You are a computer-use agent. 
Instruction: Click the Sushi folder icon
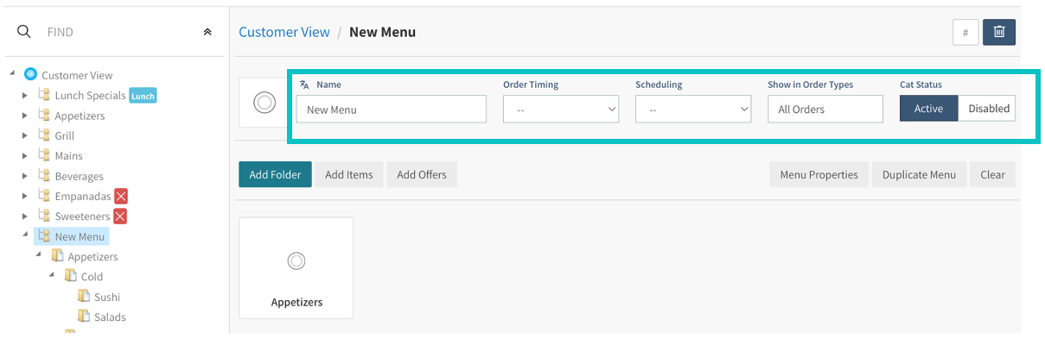coord(84,297)
